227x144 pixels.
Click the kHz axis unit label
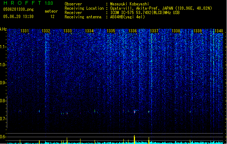point(3,29)
